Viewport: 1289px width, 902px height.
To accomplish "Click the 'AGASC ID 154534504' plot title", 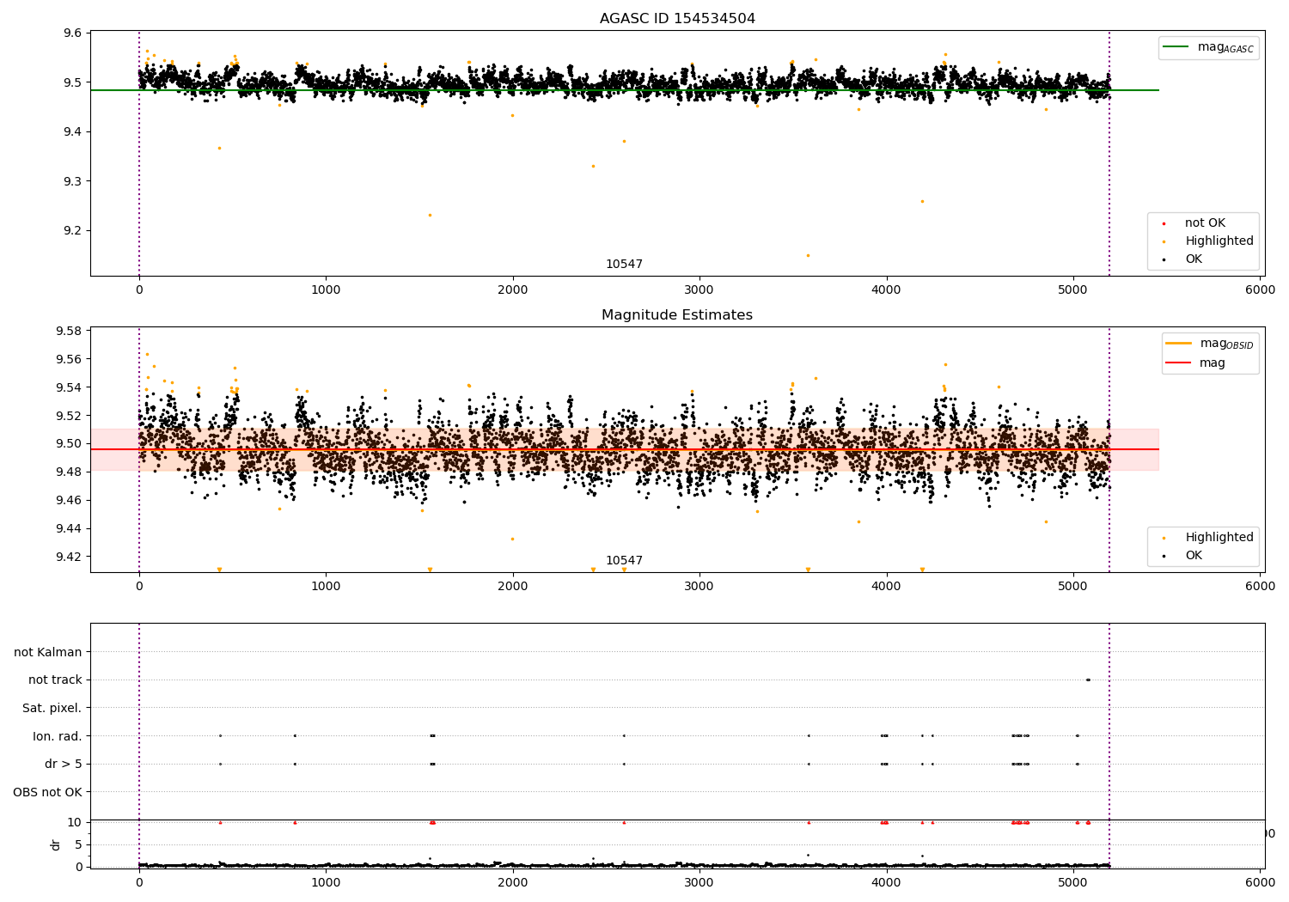I will click(677, 19).
